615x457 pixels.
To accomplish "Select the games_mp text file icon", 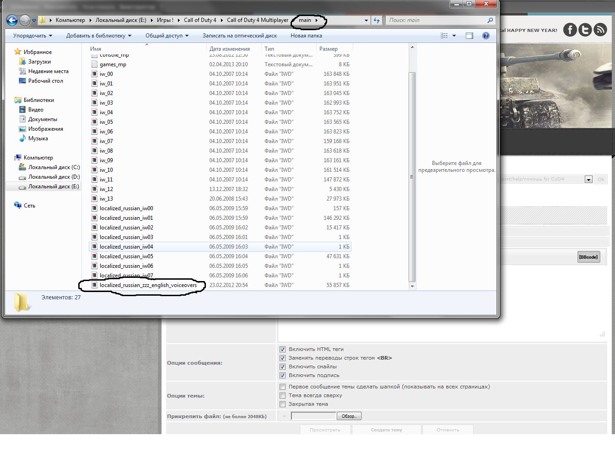I will pyautogui.click(x=95, y=64).
